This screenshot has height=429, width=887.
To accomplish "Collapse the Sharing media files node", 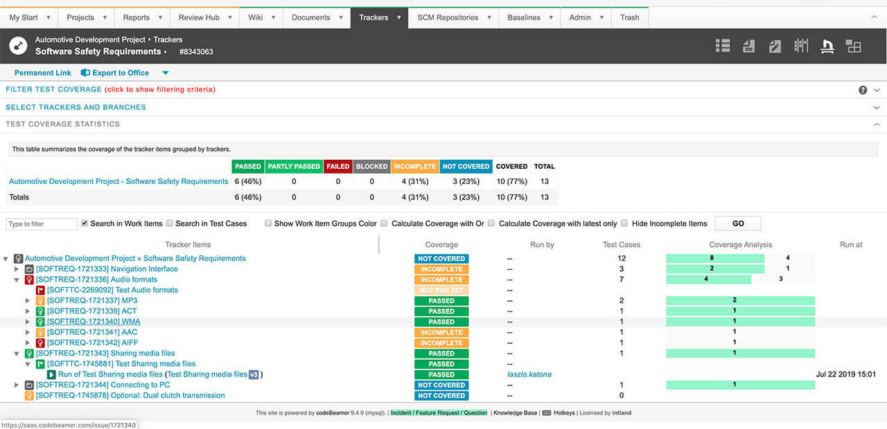I will click(x=17, y=354).
